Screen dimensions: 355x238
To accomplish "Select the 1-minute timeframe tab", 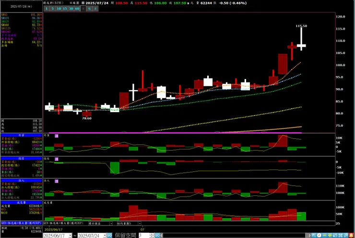I will [47, 9].
